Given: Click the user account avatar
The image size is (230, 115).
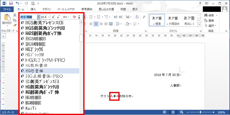Looking at the screenshot, I should [225, 9].
